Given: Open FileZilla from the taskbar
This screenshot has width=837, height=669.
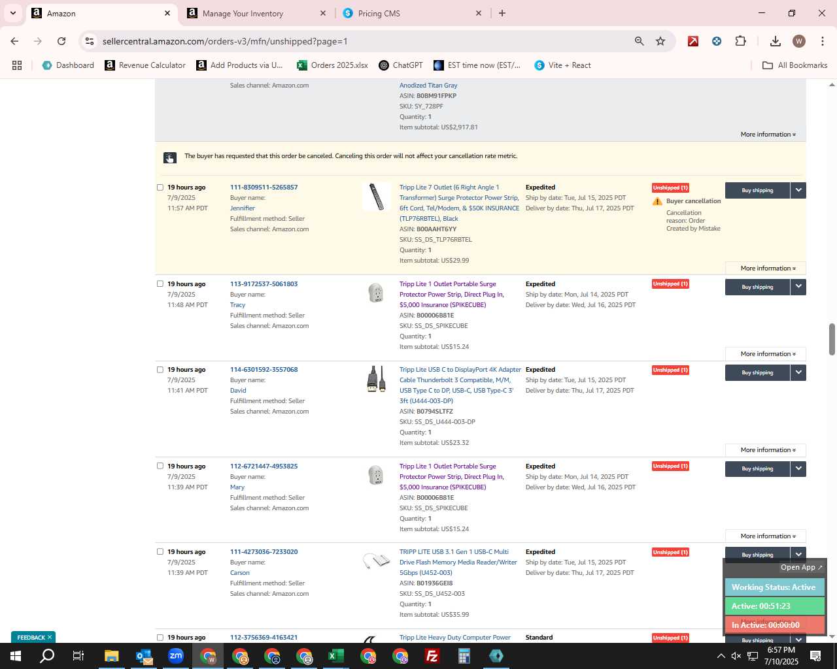Looking at the screenshot, I should 432,656.
